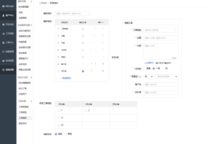Image resolution: width=208 pixels, height=144 pixels.
Task: Open 系统设置 in the dark sidebar
Action: pos(8,70)
